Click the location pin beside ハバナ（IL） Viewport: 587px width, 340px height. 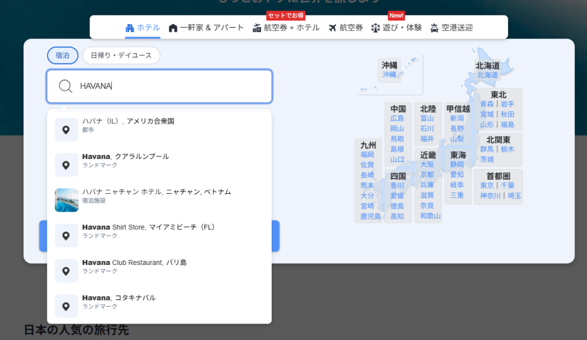(x=66, y=130)
